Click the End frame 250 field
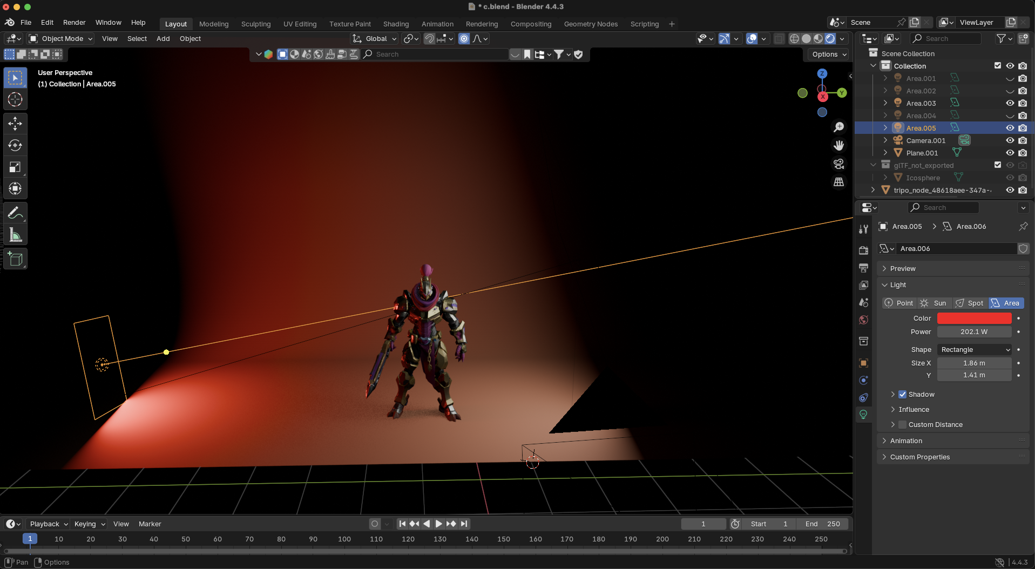The image size is (1035, 569). pos(823,524)
